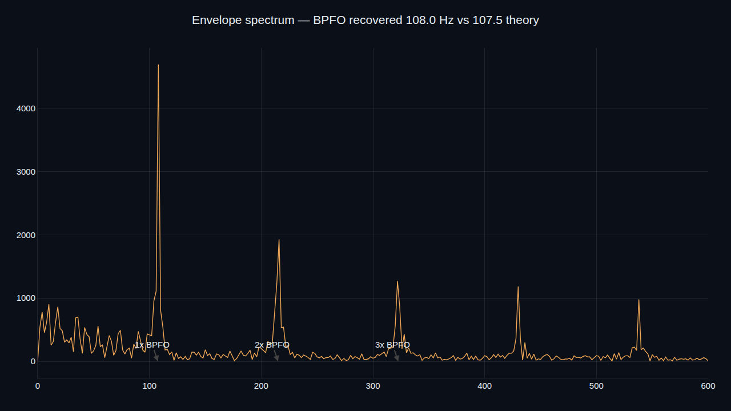The image size is (731, 411).
Task: Click x-axis tick label 100
Action: pos(149,386)
